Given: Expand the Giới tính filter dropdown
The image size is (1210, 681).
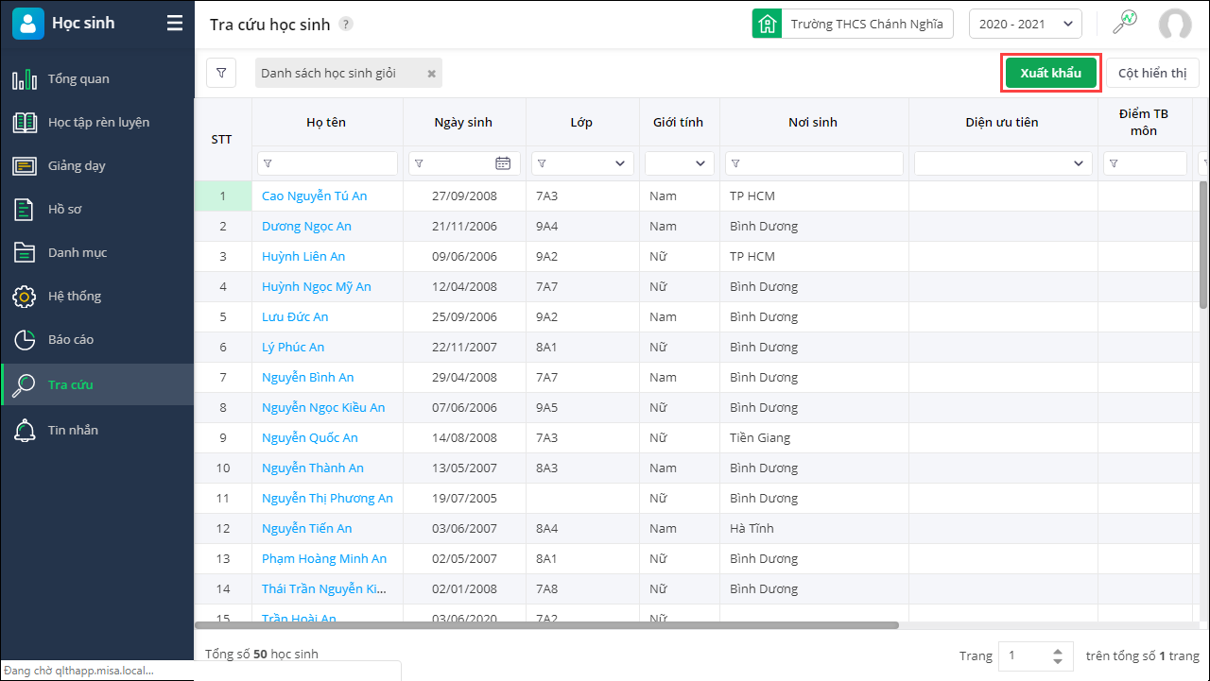Looking at the screenshot, I should click(700, 163).
